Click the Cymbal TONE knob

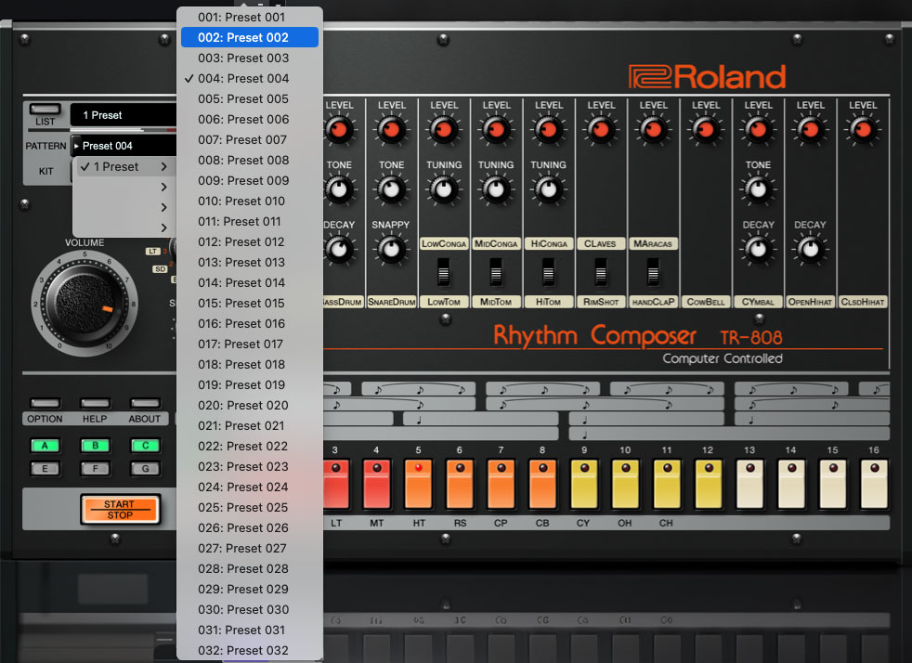(758, 189)
